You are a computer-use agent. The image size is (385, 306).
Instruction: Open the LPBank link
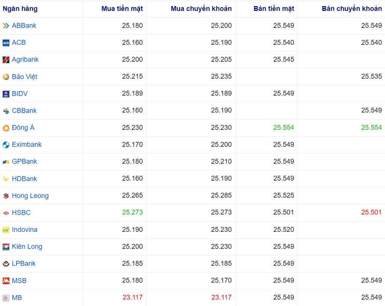coord(25,263)
